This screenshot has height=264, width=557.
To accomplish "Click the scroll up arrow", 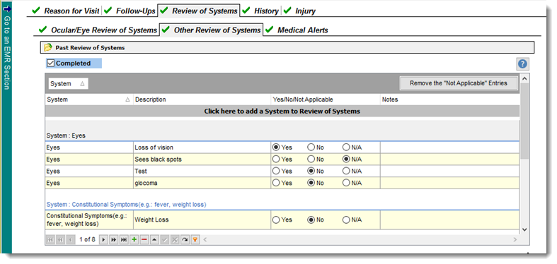I will pyautogui.click(x=524, y=78).
